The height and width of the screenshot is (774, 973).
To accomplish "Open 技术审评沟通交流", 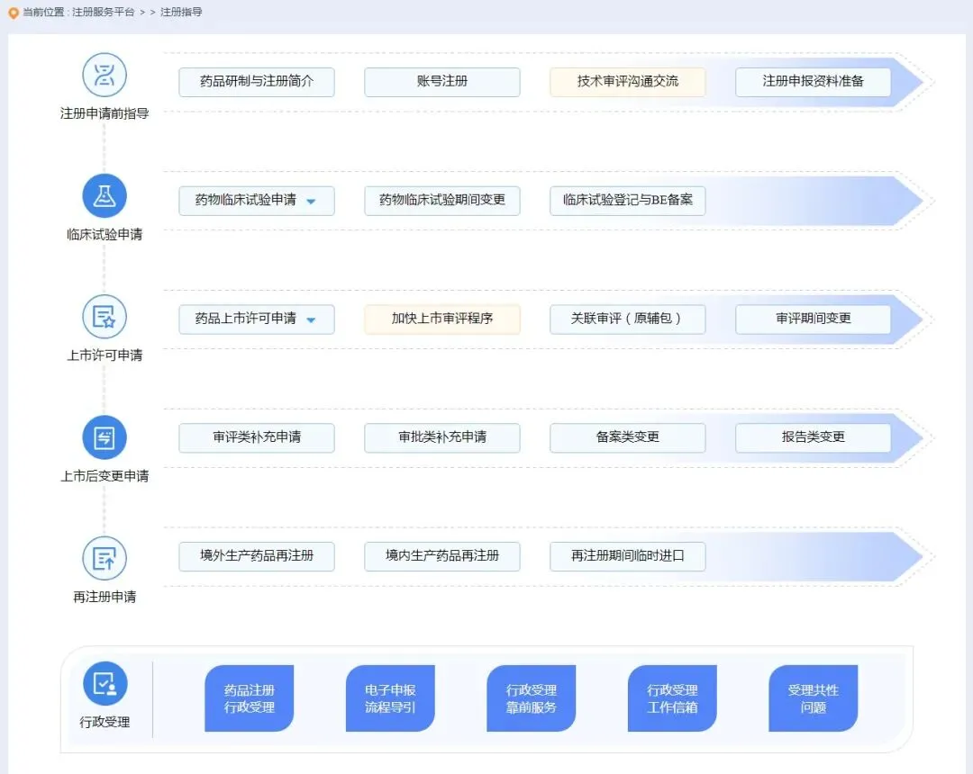I will (627, 81).
